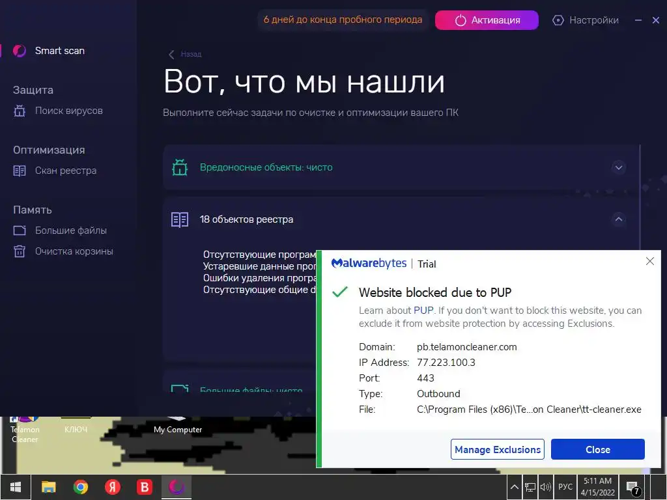
Task: Click the Активация button
Action: coord(487,20)
